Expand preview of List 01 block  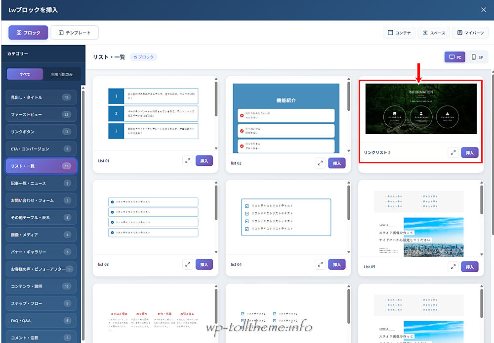click(187, 161)
